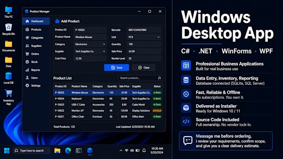The width and height of the screenshot is (283, 159).
Task: Select the P-10023 USB-C Cable row
Action: pos(108,105)
